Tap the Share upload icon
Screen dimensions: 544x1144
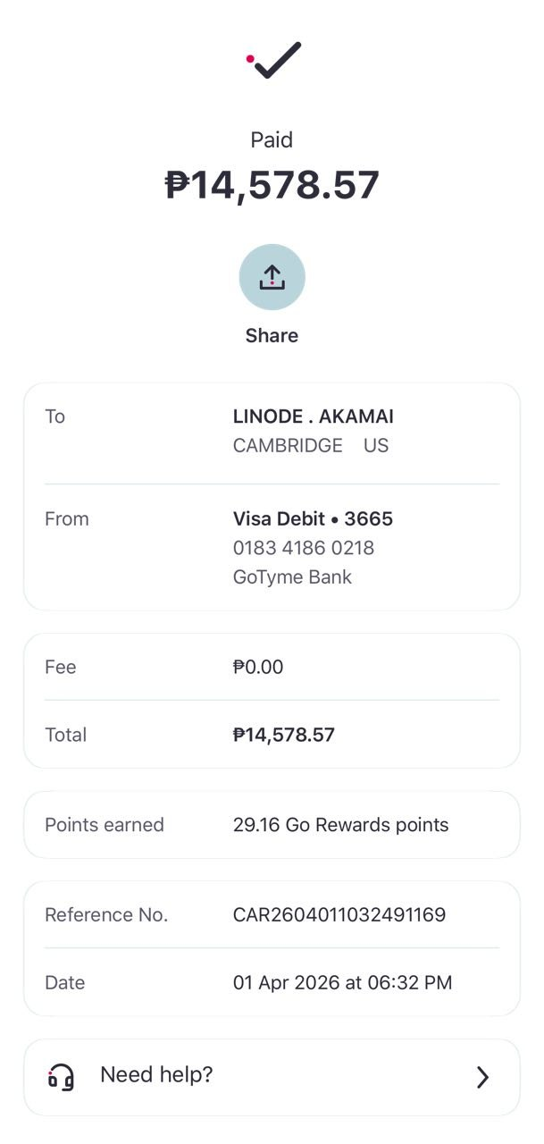[272, 277]
